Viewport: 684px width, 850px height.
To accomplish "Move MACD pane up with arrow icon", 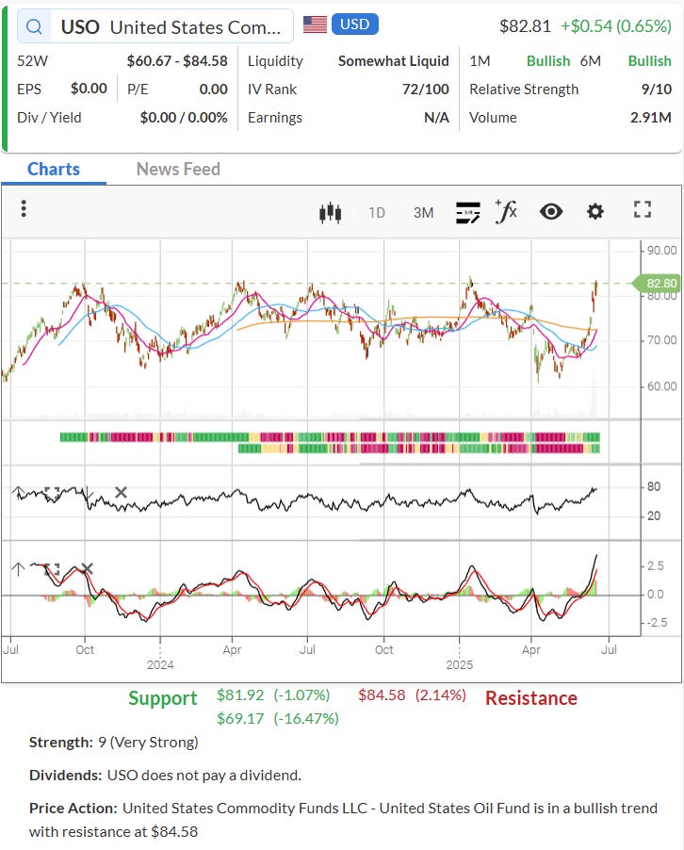I will [x=19, y=568].
